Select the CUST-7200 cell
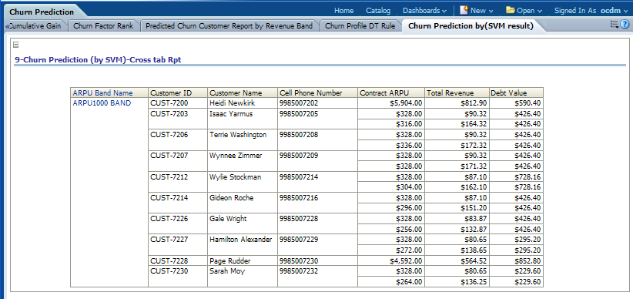633x299 pixels. [x=178, y=103]
